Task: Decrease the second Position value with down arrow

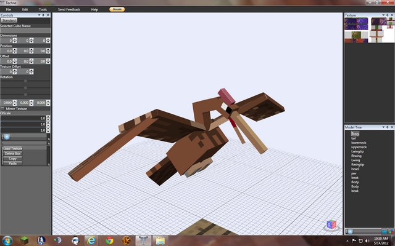Action: (31, 52)
